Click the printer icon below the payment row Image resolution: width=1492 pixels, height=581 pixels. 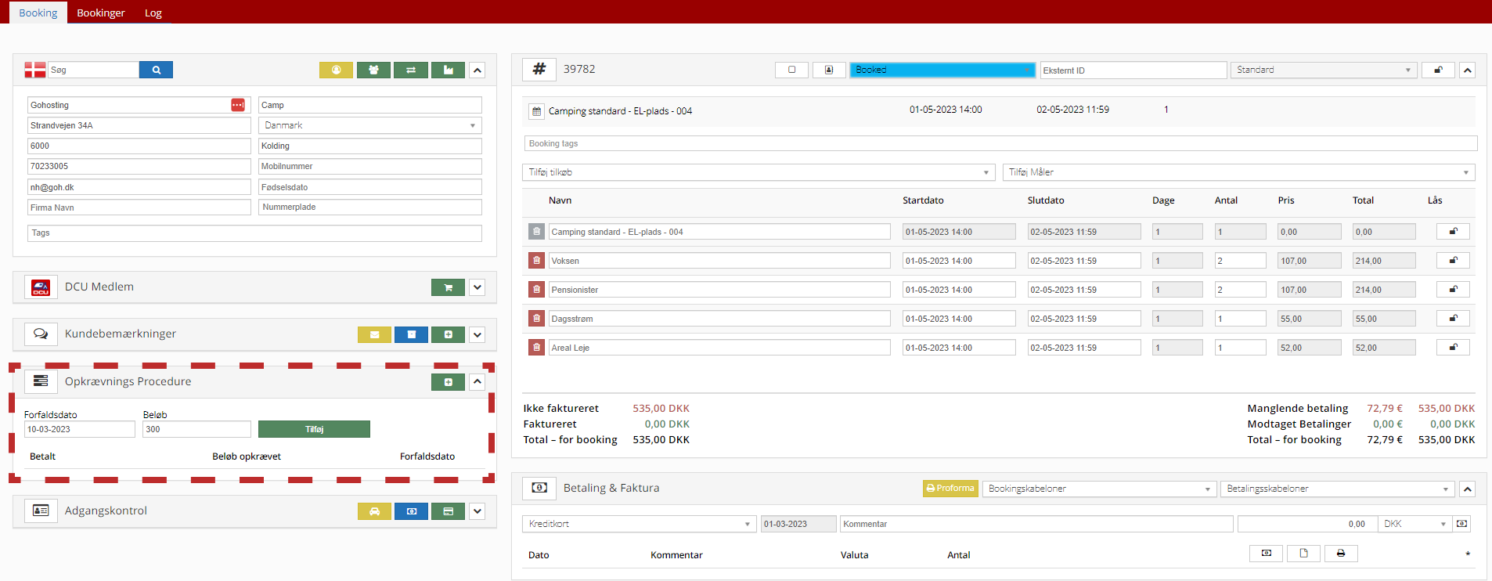point(1340,554)
